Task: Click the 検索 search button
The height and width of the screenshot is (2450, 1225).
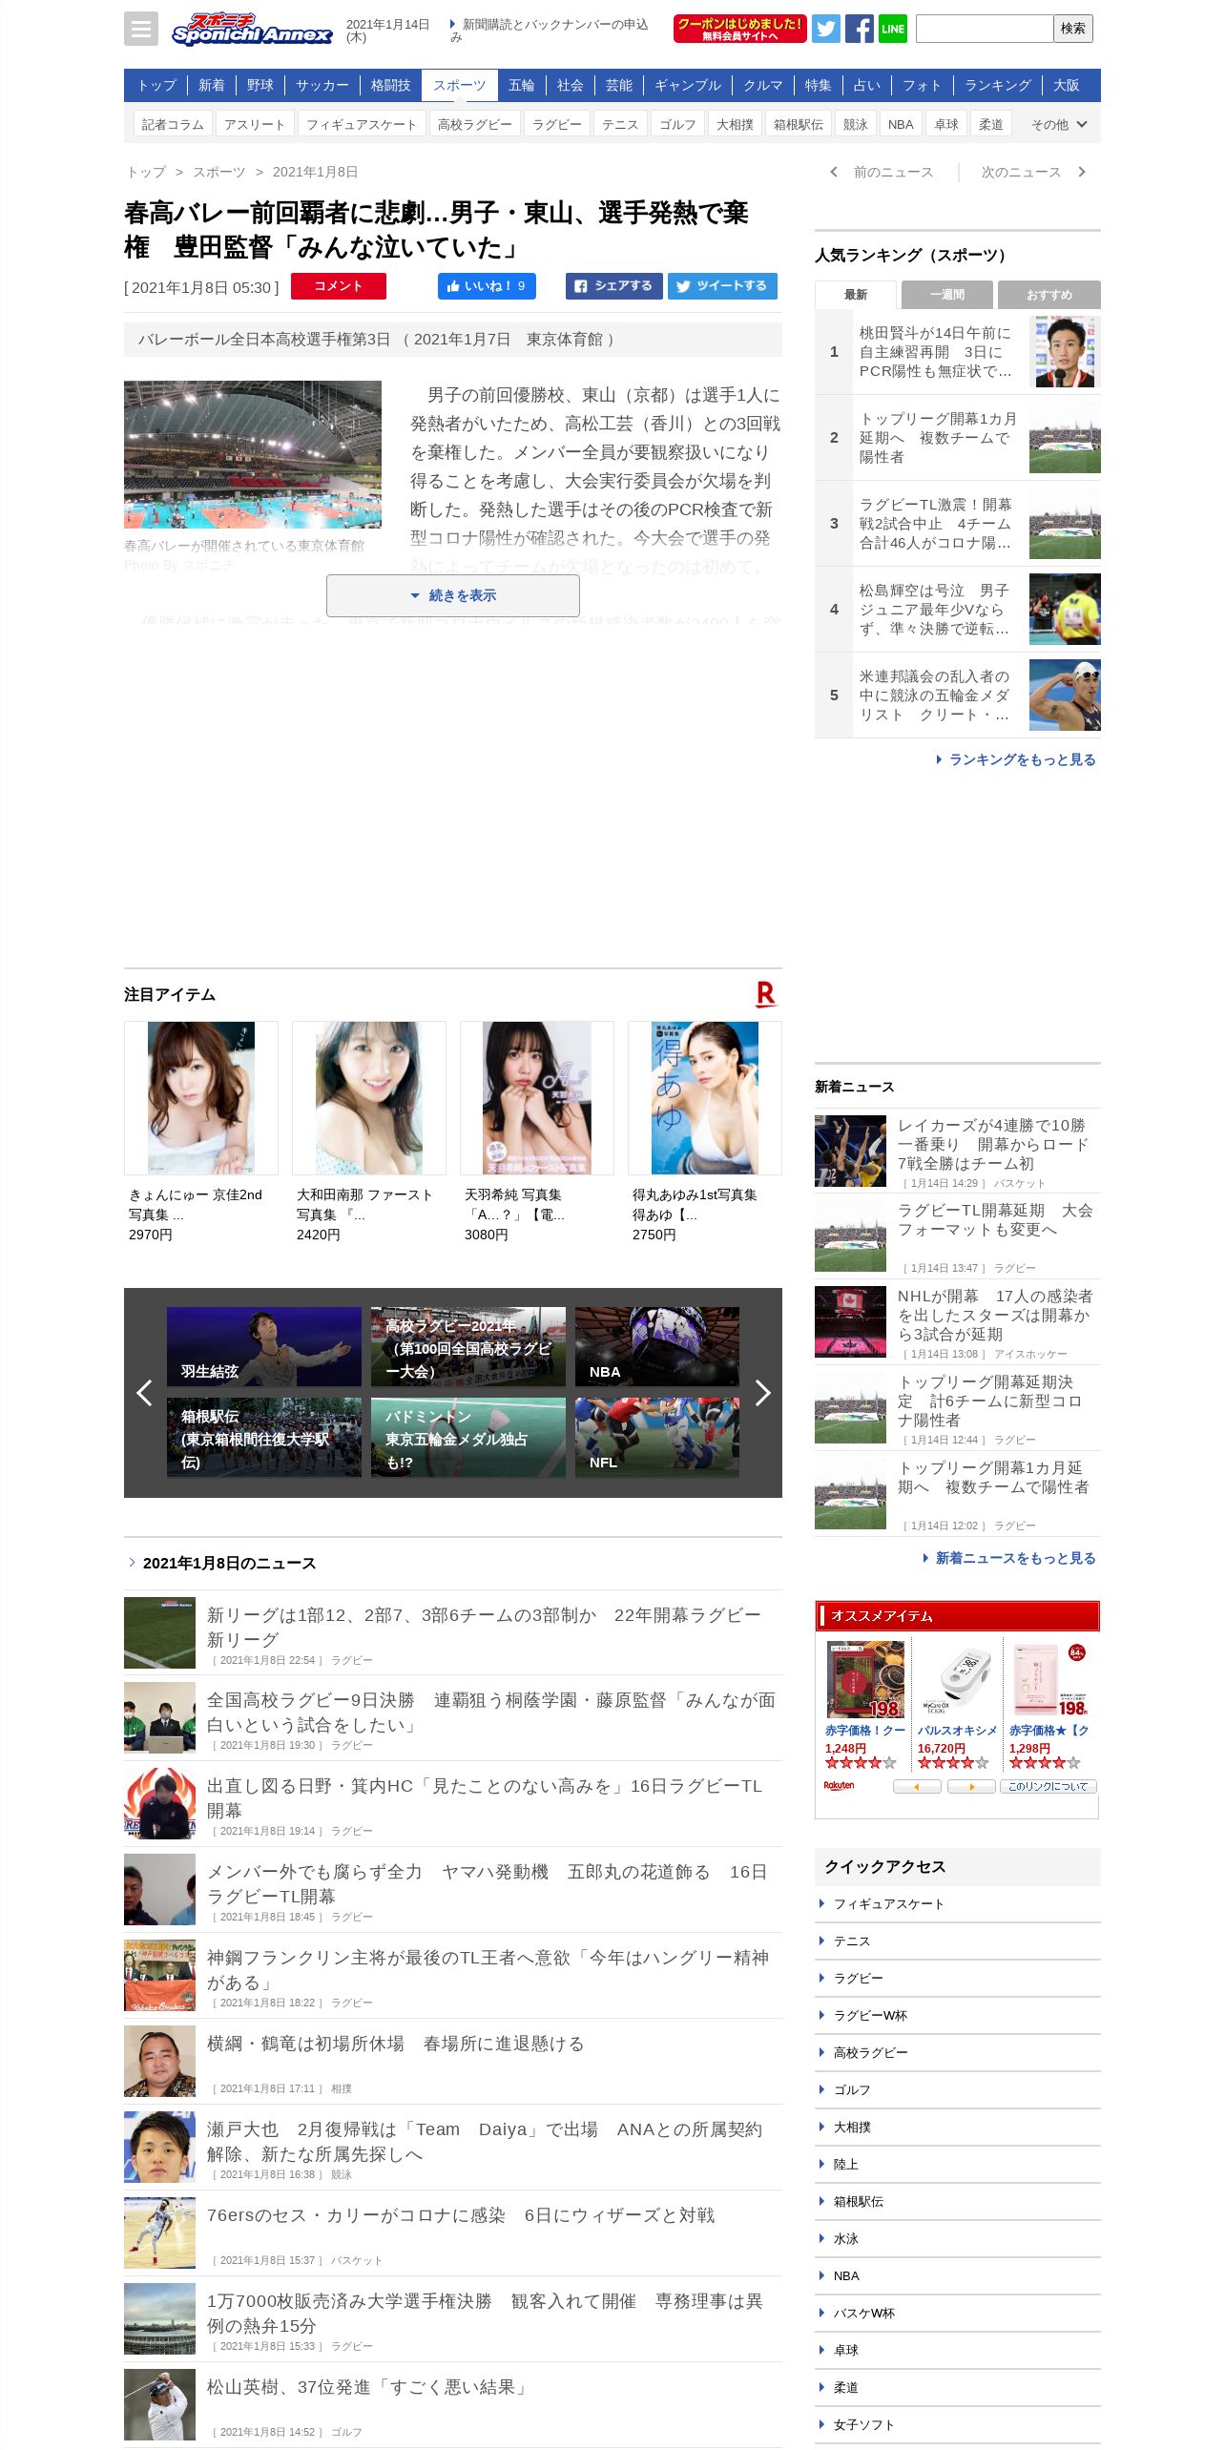Action: (1073, 29)
